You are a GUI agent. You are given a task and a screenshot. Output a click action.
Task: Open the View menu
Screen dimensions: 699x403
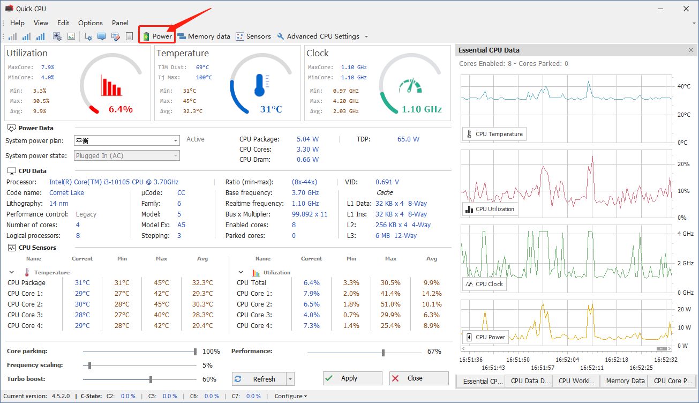tap(41, 23)
